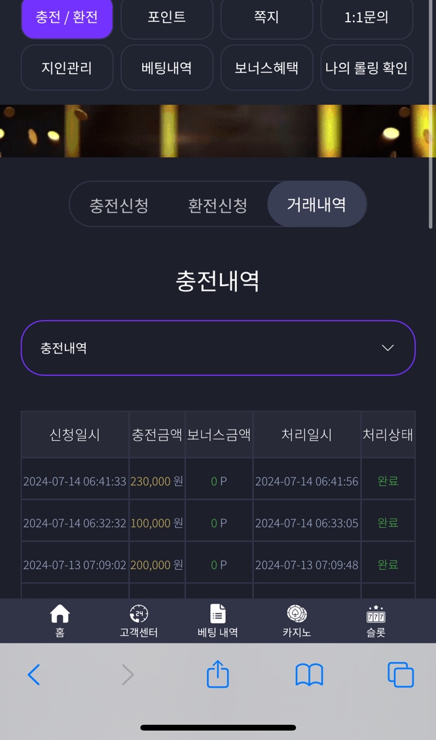The height and width of the screenshot is (740, 436).
Task: Select the 거래내역 tab
Action: click(x=317, y=204)
